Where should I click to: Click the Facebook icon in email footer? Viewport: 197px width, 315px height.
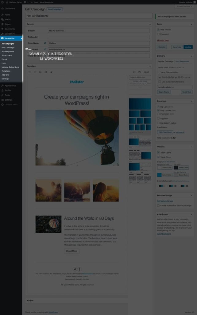click(79, 269)
